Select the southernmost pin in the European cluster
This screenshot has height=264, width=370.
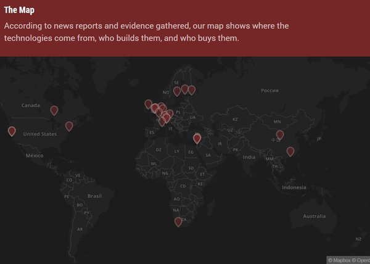162,122
